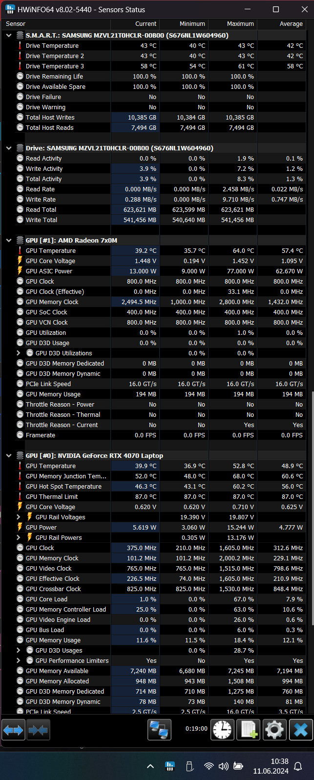Collapse the S.M.A.R.T. SAMSUNG section
The width and height of the screenshot is (314, 780).
[9, 36]
